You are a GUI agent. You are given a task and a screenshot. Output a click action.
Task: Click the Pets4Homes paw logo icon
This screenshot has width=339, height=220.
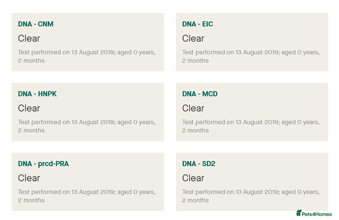pyautogui.click(x=299, y=213)
